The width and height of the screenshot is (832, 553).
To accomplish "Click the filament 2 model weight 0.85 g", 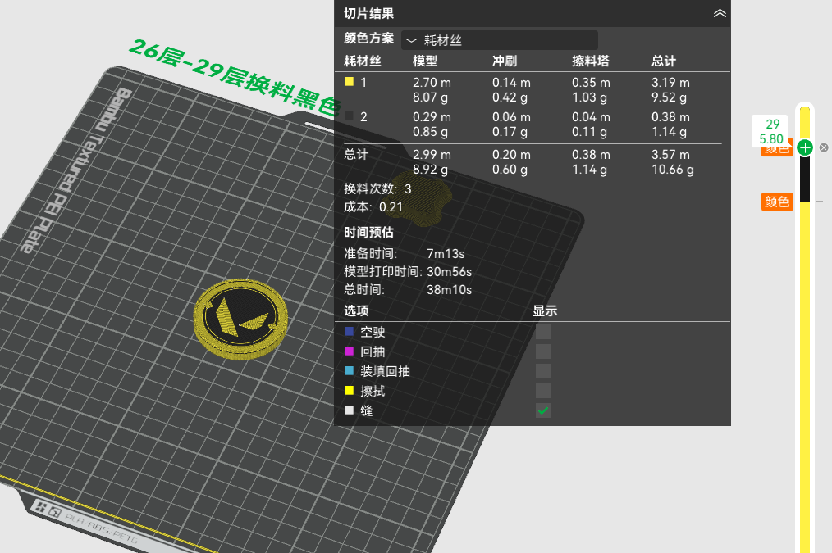I will tap(430, 132).
